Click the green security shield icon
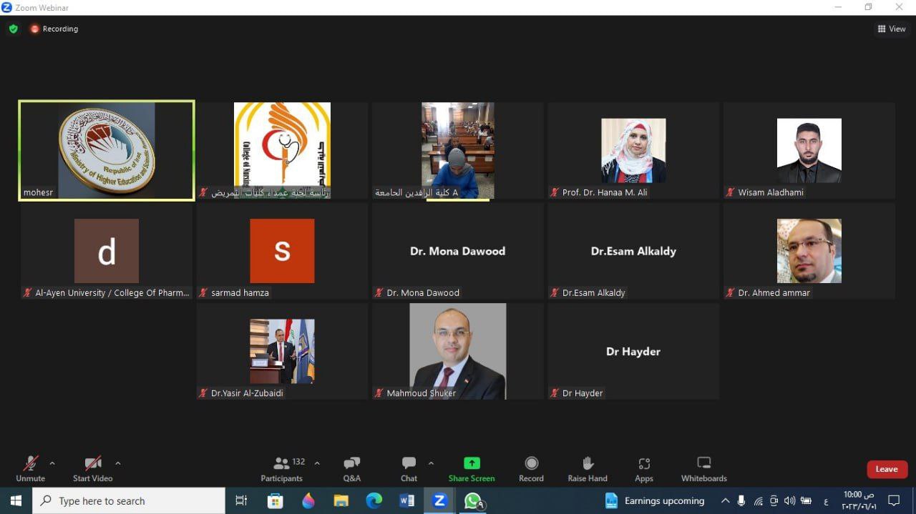 pyautogui.click(x=13, y=29)
